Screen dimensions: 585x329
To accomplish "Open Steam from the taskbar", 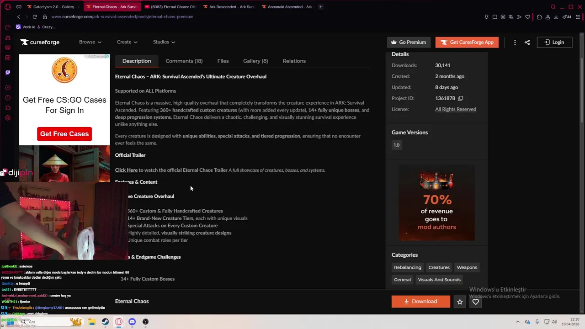I will pyautogui.click(x=105, y=322).
